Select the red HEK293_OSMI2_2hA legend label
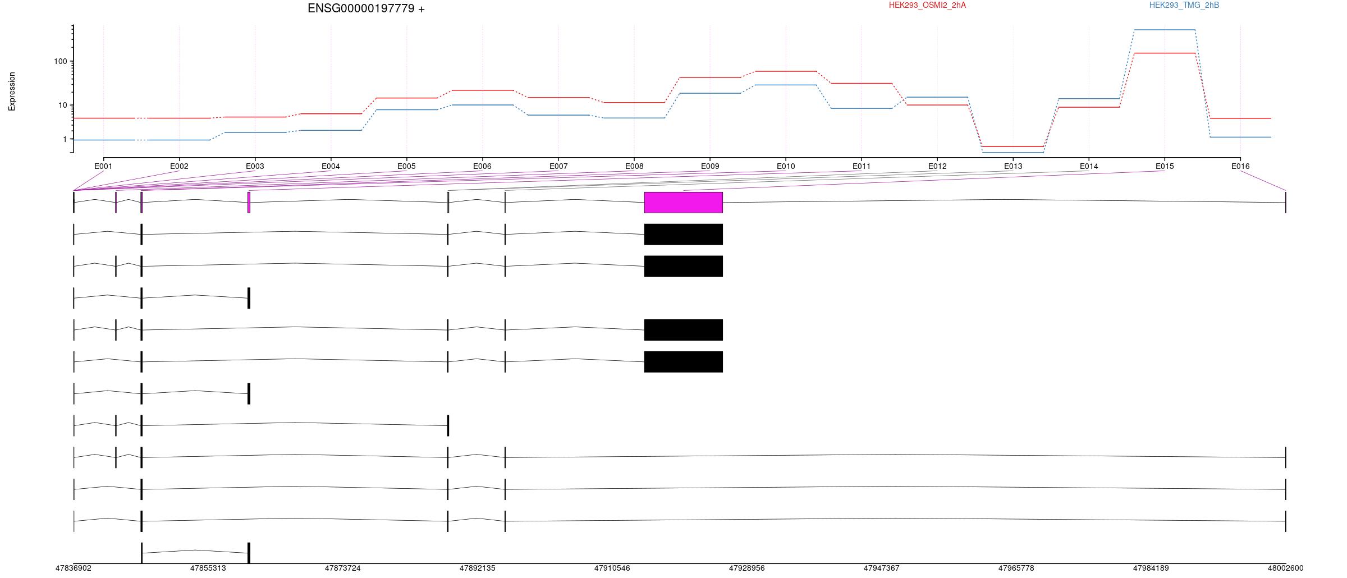The width and height of the screenshot is (1347, 578). [x=927, y=5]
